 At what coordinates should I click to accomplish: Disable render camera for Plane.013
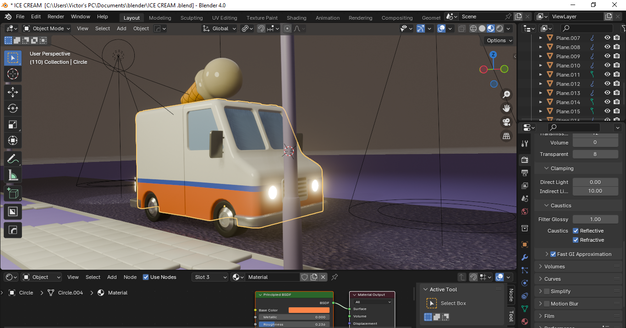pyautogui.click(x=617, y=93)
